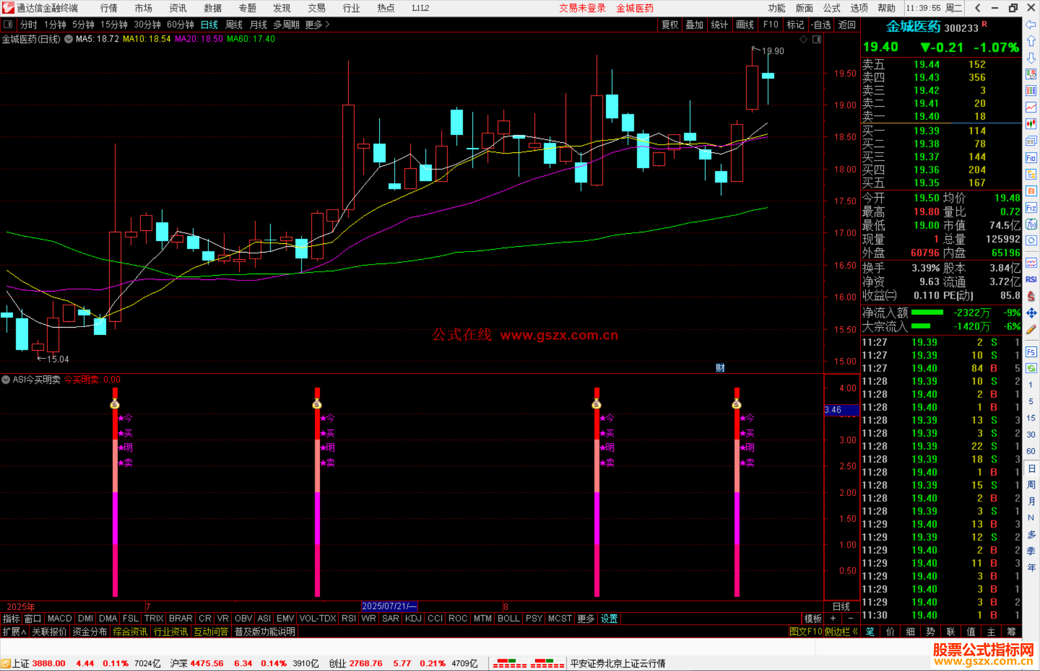Click the circle icon in sidebar
Viewport: 1040px width, 671px height.
coord(1031,241)
